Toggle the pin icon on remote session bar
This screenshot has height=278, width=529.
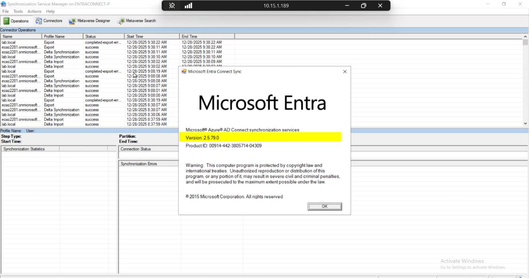coord(172,6)
